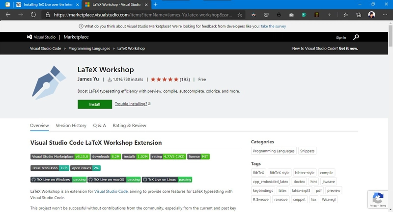Open the Trouble Installing? link
393x212 pixels.
(133, 104)
